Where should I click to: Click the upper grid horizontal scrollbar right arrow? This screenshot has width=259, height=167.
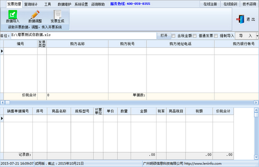coord(256,102)
